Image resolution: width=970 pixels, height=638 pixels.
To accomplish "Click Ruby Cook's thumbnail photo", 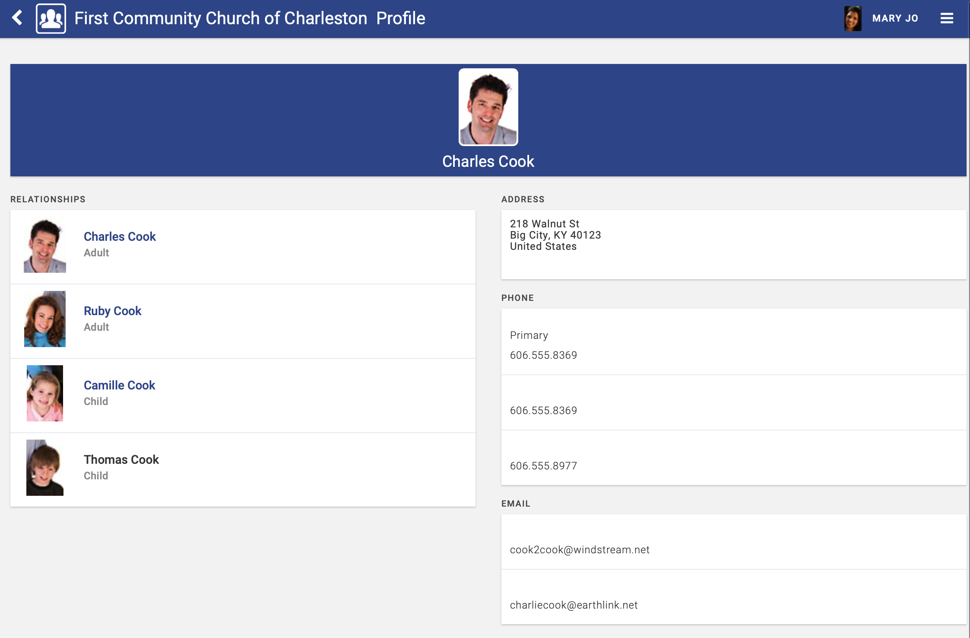I will pos(45,319).
